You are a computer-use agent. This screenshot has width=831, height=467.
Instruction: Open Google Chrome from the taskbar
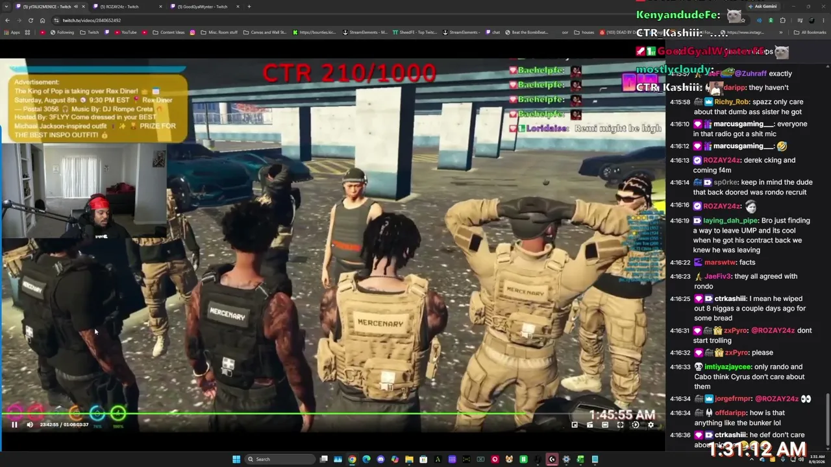coord(352,459)
